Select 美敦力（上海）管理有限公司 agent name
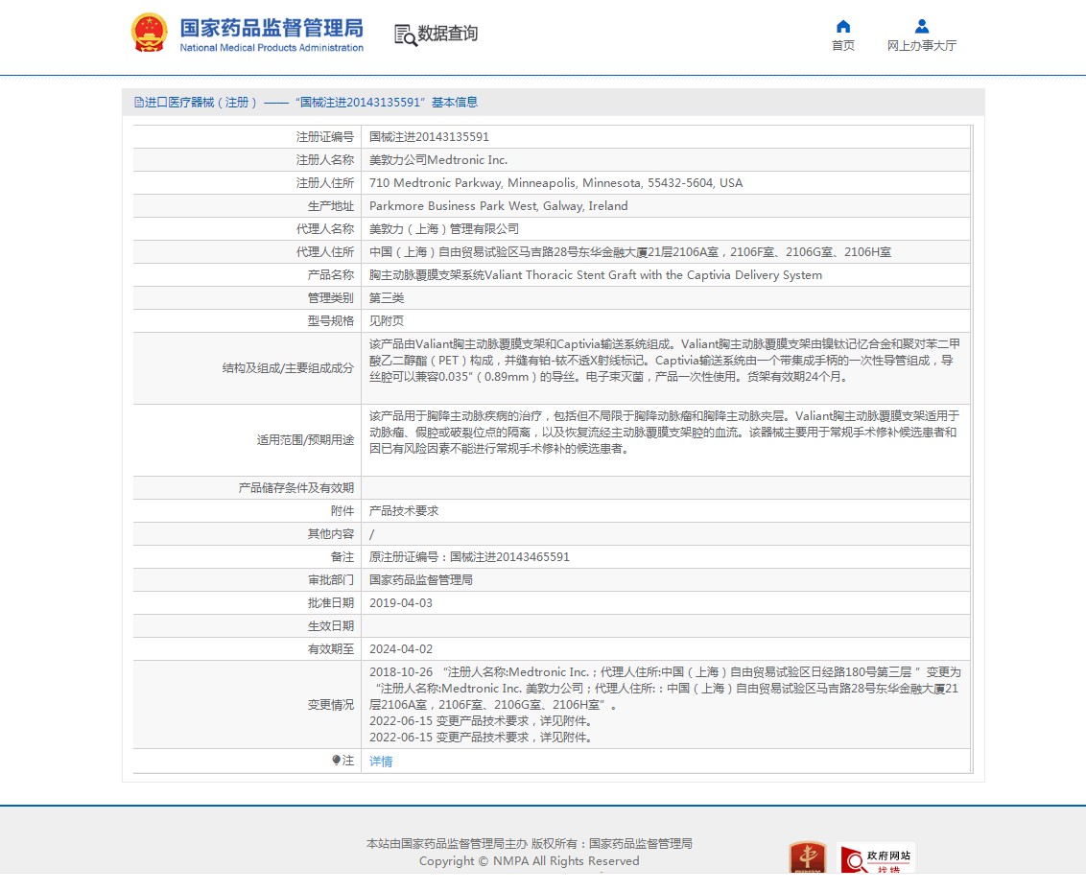Image resolution: width=1086 pixels, height=891 pixels. (x=444, y=228)
